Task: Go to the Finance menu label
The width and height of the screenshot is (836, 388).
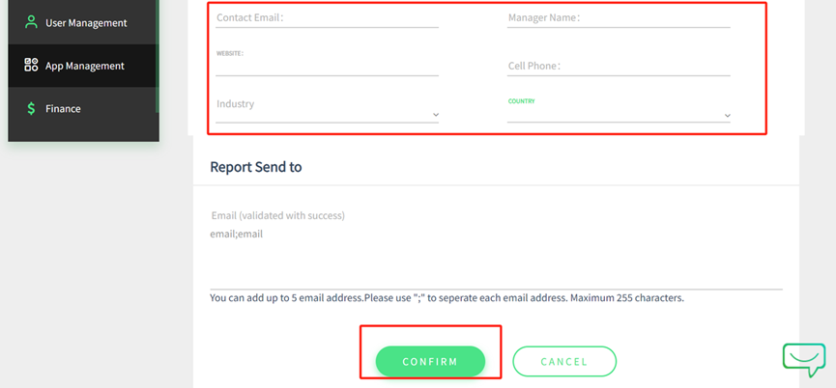Action: pyautogui.click(x=63, y=109)
